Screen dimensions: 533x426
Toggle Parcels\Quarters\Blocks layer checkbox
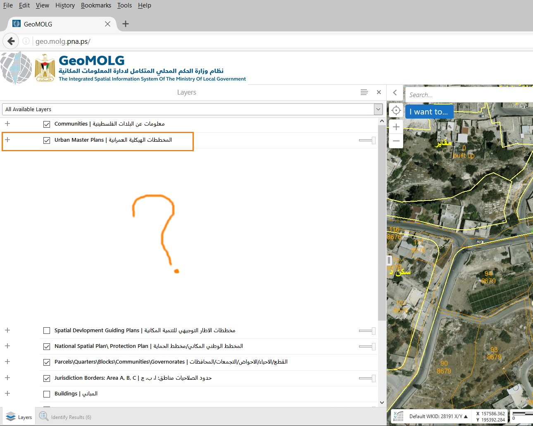coord(47,362)
